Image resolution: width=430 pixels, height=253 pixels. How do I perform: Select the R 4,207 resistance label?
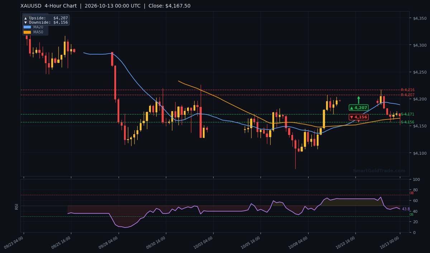click(407, 95)
